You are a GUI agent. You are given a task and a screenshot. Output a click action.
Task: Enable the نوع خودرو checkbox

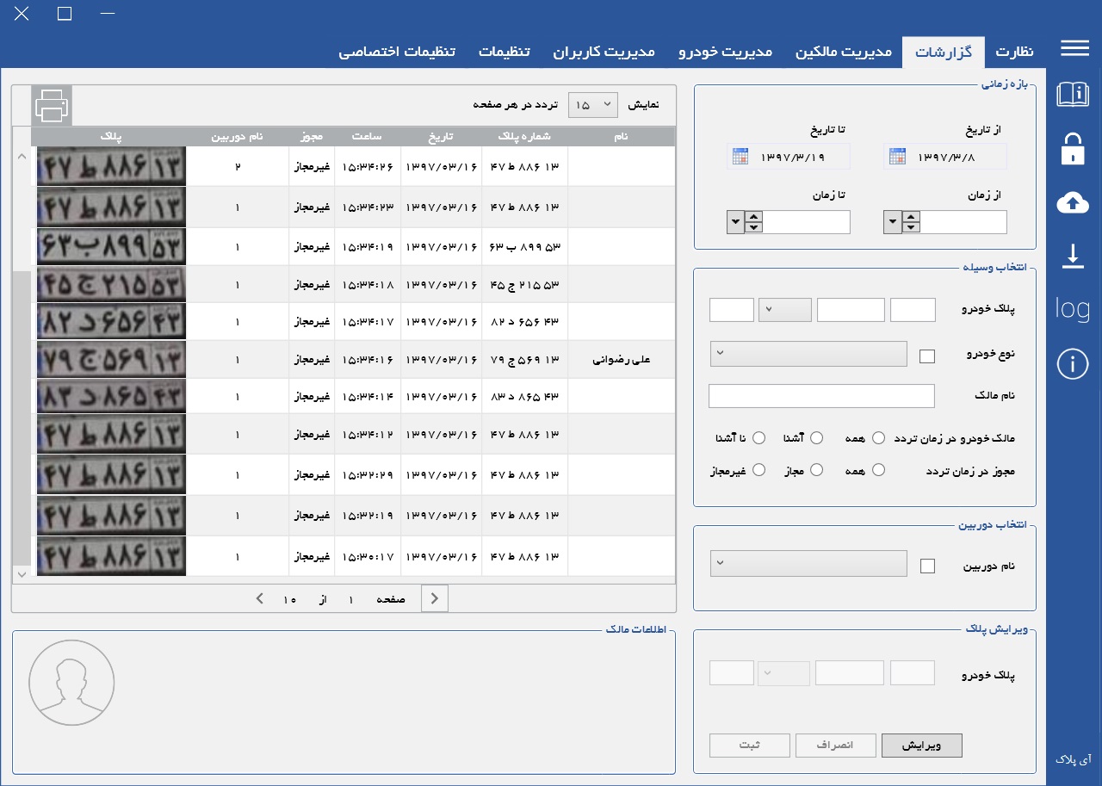[x=927, y=356]
